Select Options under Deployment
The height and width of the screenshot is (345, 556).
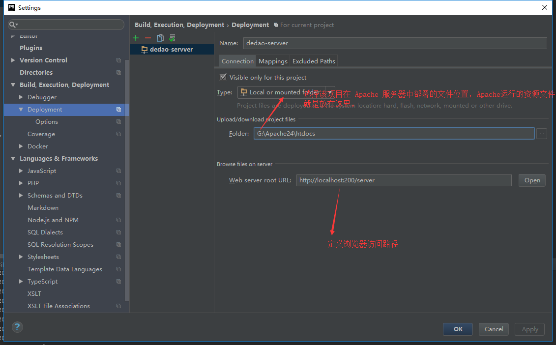47,122
